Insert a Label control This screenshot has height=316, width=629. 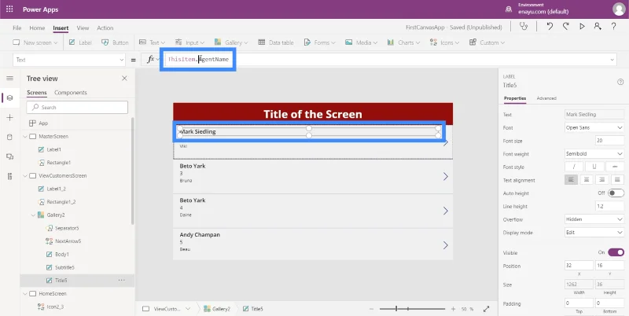point(80,42)
